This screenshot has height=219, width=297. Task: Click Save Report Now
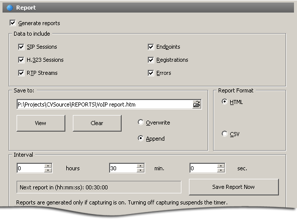pyautogui.click(x=234, y=187)
